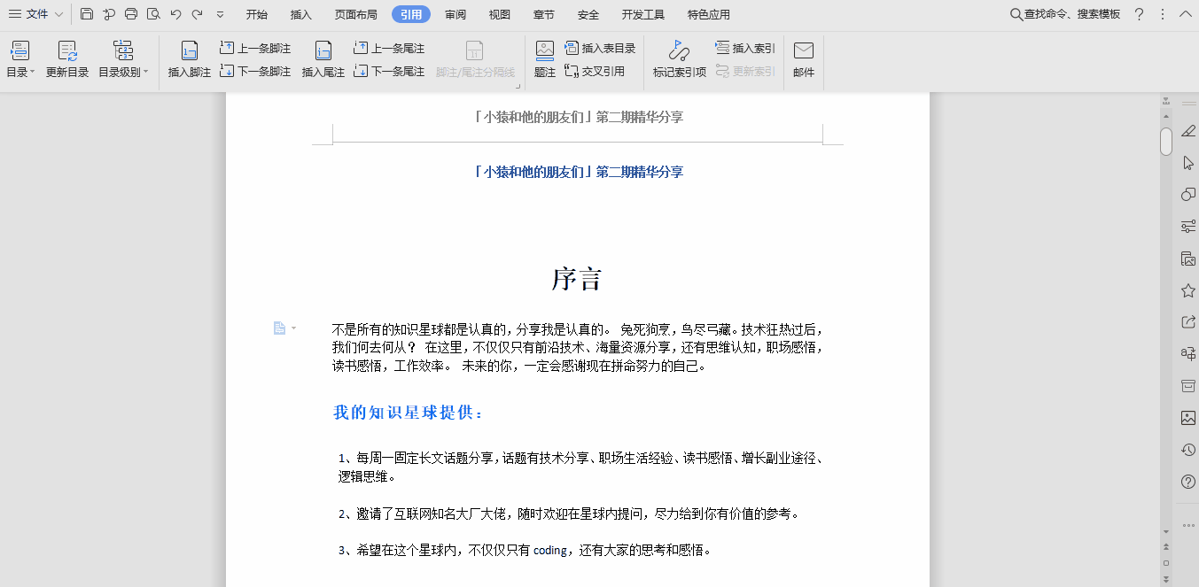1199x587 pixels.
Task: Click 插入索引 button
Action: [x=745, y=48]
